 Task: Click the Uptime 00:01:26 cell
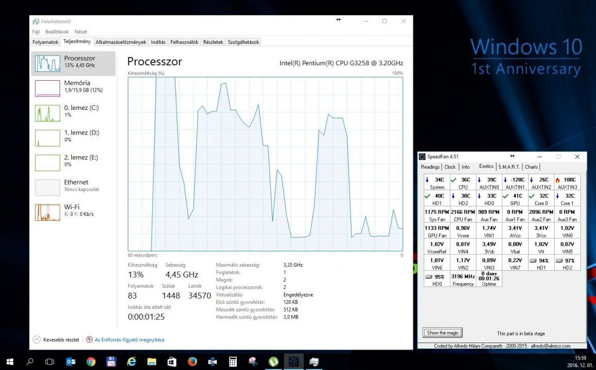point(489,279)
